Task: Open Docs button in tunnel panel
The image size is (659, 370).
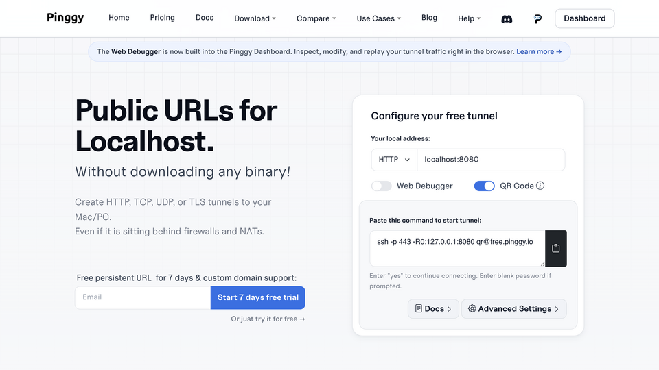Action: click(433, 309)
